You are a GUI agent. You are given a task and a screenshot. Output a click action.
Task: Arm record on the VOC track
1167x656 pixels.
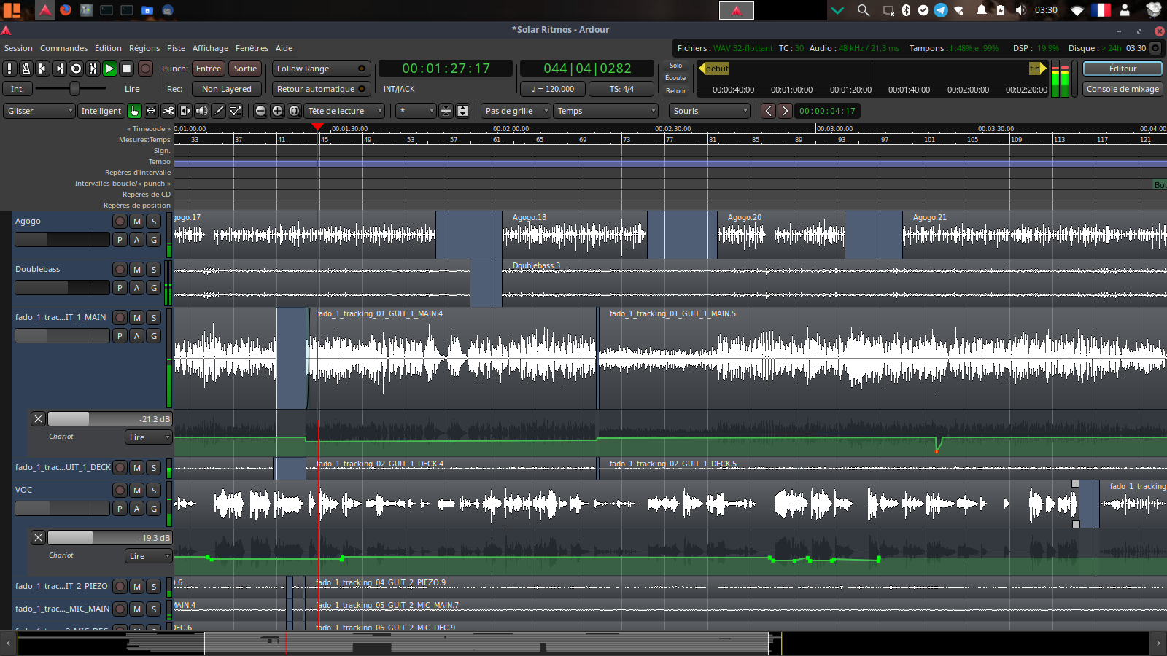click(x=120, y=491)
